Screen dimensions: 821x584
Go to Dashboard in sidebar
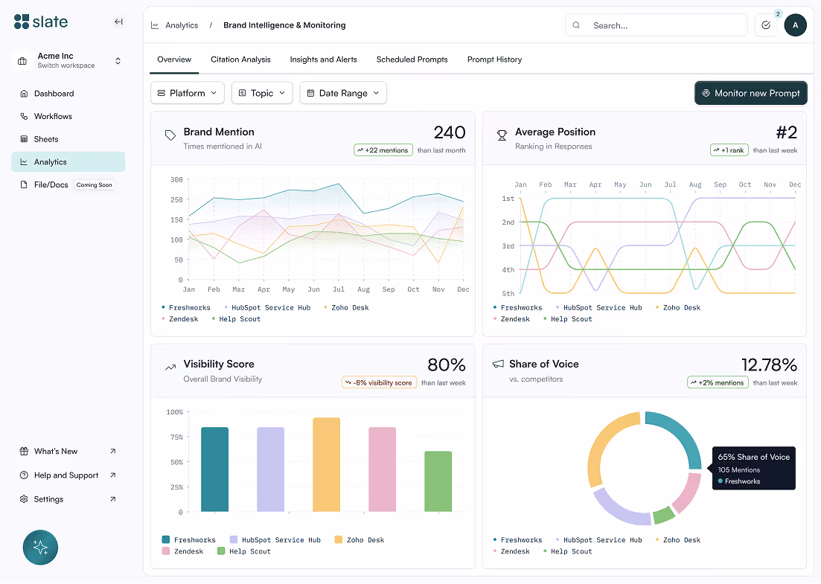click(68, 94)
